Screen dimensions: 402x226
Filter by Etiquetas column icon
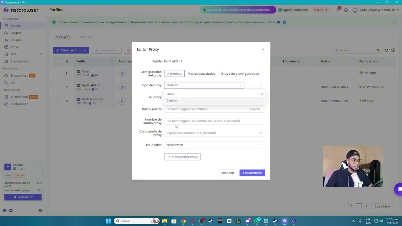coord(299,62)
